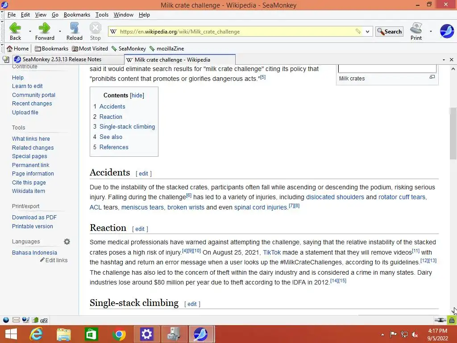Click the Search button
The width and height of the screenshot is (457, 343).
click(389, 32)
